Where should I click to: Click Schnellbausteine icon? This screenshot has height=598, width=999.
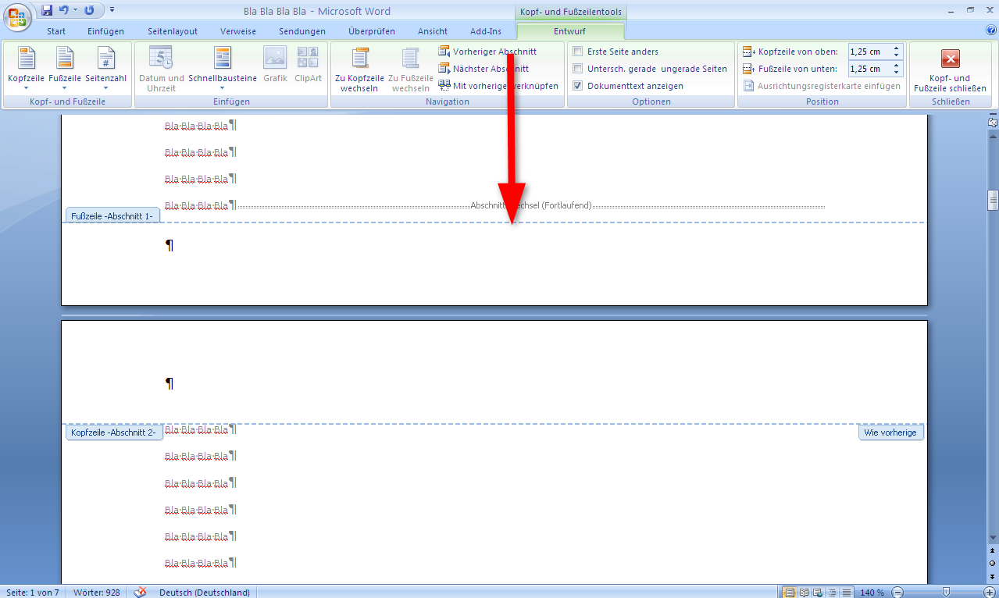click(223, 59)
